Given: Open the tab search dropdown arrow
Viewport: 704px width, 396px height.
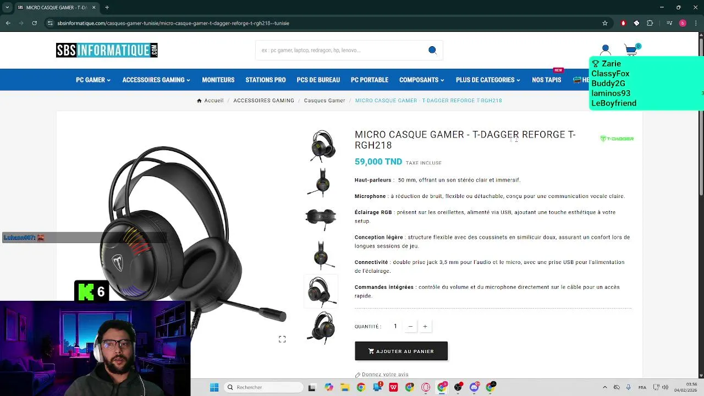Looking at the screenshot, I should 7,7.
